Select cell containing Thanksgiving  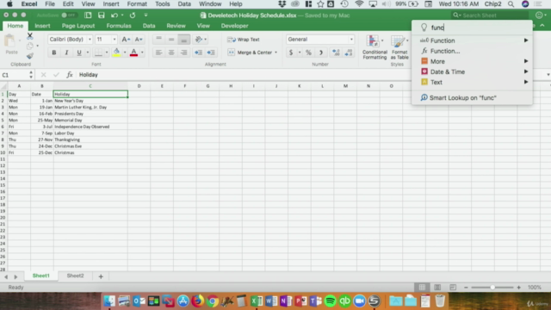coord(90,139)
